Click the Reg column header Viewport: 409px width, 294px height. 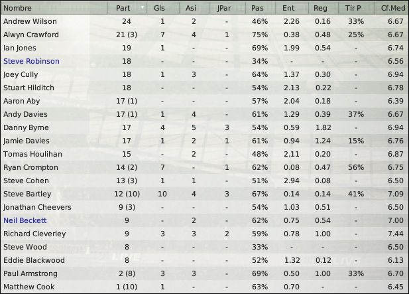[323, 8]
